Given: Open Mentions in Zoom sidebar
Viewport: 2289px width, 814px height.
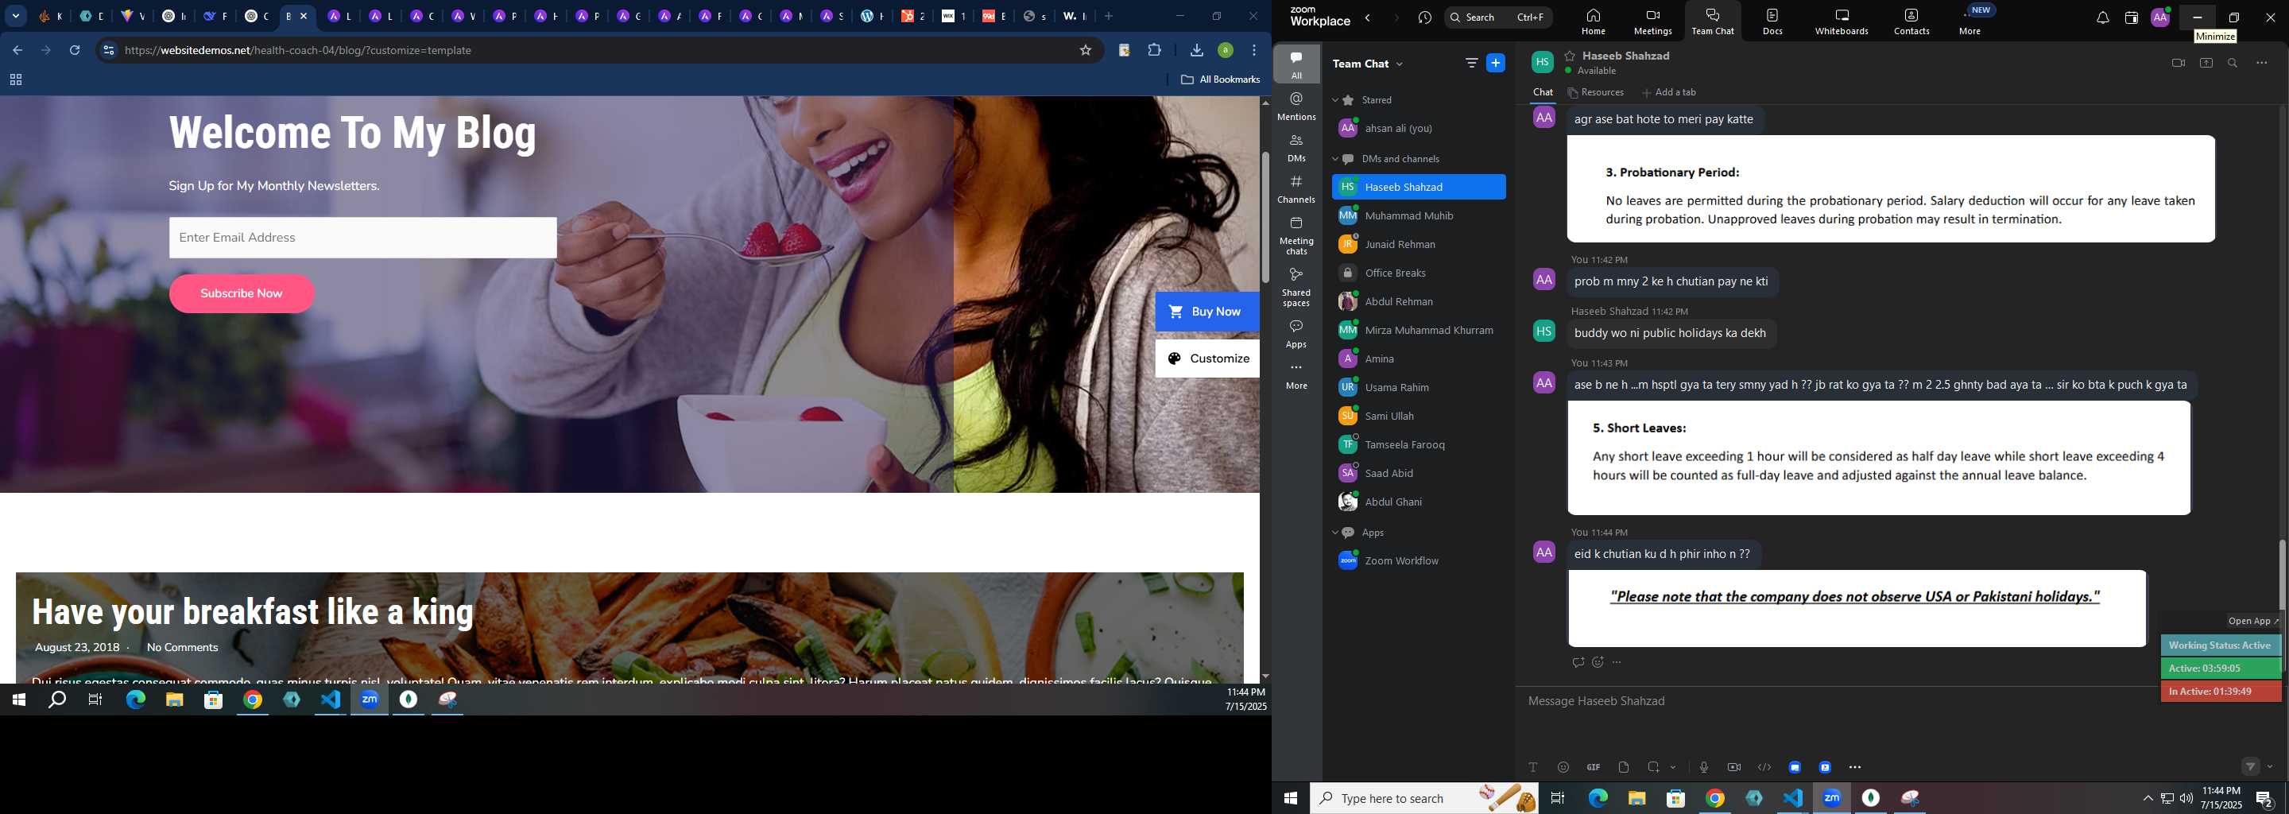Looking at the screenshot, I should [x=1296, y=107].
